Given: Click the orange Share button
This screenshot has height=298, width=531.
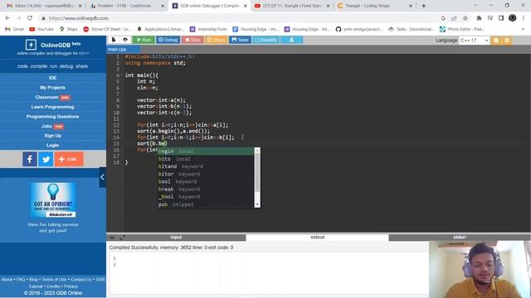Looking at the screenshot, I should (216, 40).
